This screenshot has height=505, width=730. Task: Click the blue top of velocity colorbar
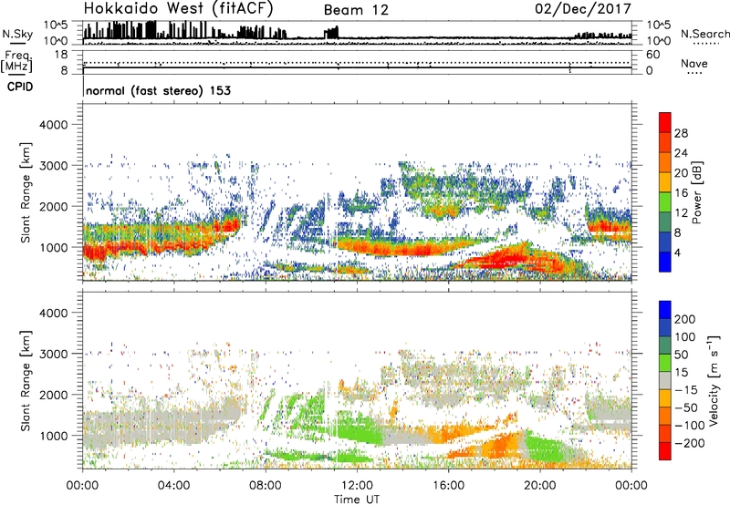[665, 310]
